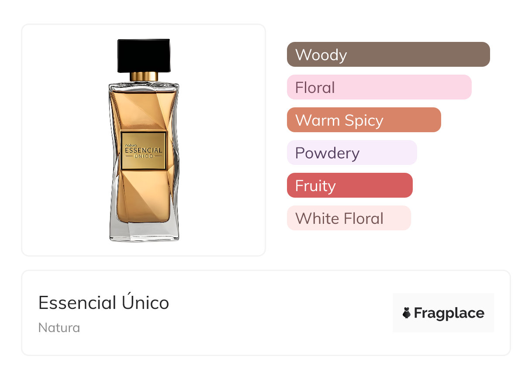This screenshot has height=377, width=532.
Task: Click the black cap of the bottle
Action: (144, 55)
